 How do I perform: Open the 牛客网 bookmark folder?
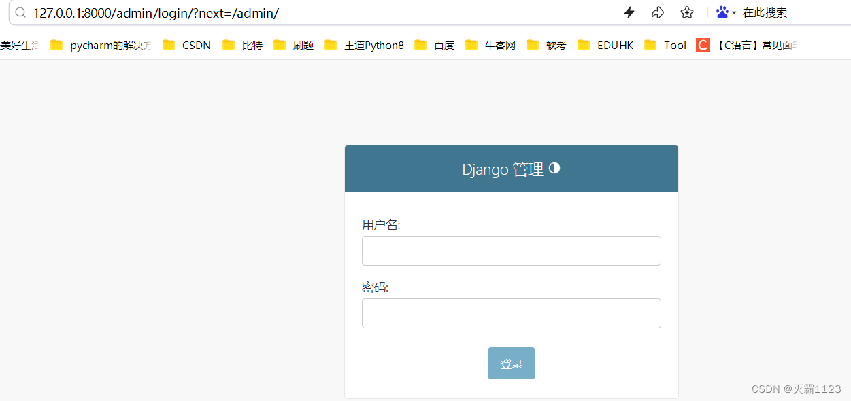(x=490, y=45)
